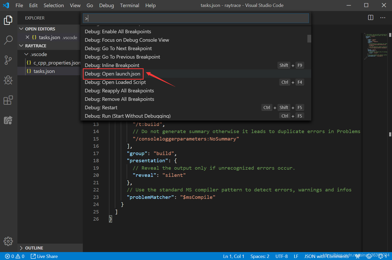Screen dimensions: 392x260
Task: Choose Debug: Go To Next Breakpoint
Action: (196, 48)
